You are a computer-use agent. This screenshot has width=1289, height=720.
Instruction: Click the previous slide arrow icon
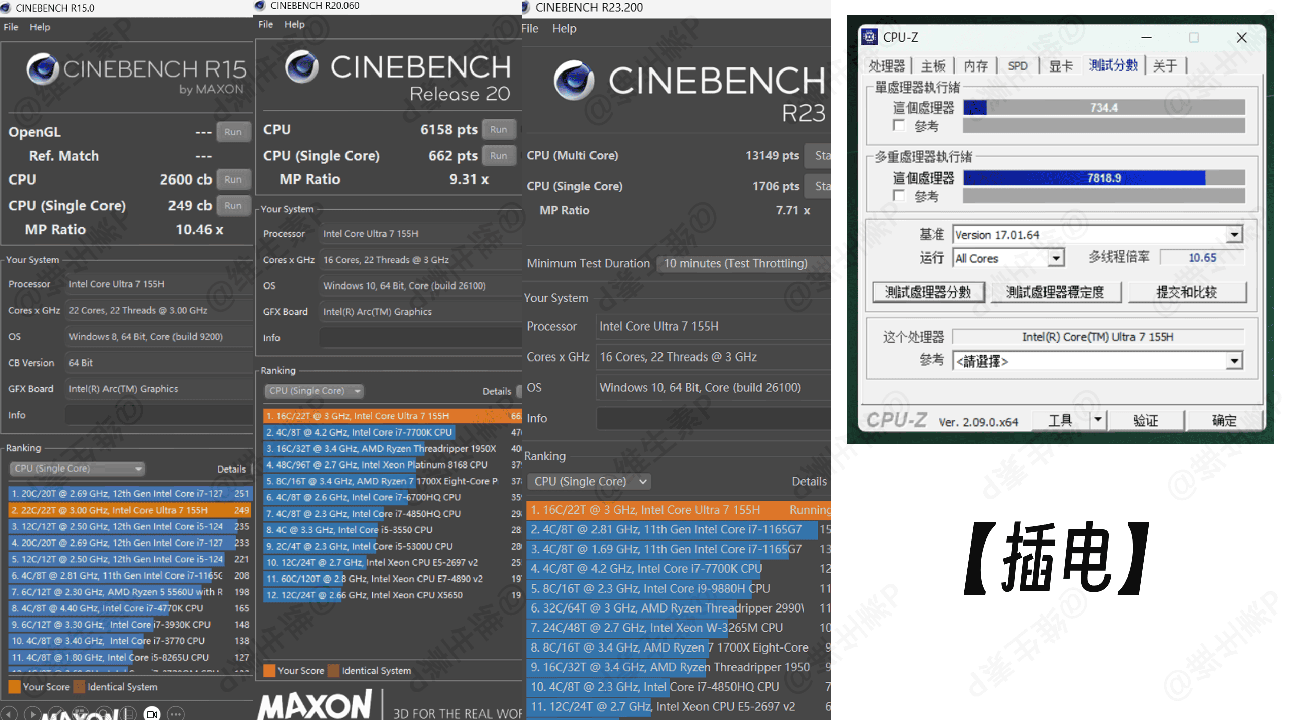coord(9,714)
